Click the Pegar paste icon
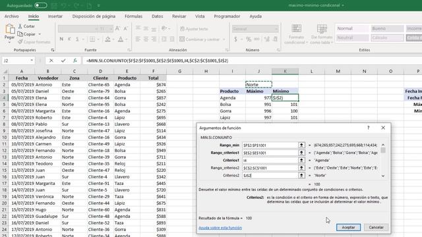The height and width of the screenshot is (237, 422). tap(10, 29)
